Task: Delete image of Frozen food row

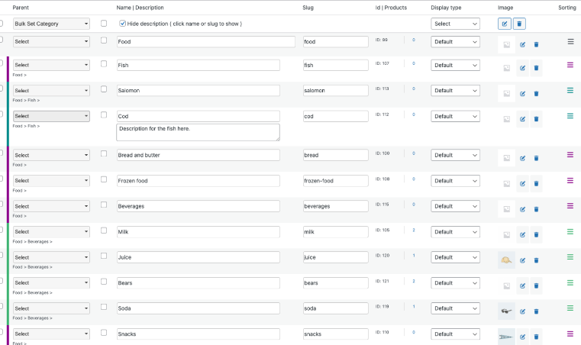Action: coord(536,183)
